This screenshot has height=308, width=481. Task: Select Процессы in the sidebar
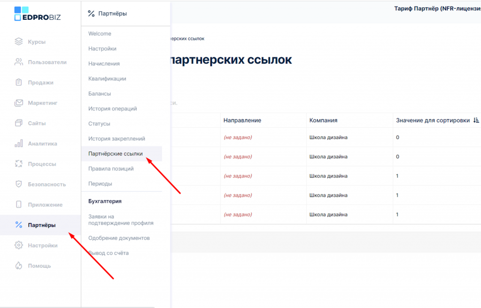42,164
